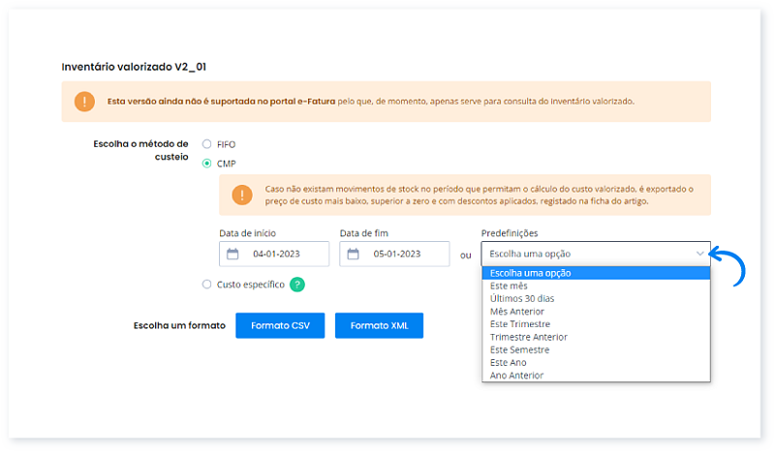
Task: Collapse the Predefinições dropdown via its chevron
Action: point(699,254)
